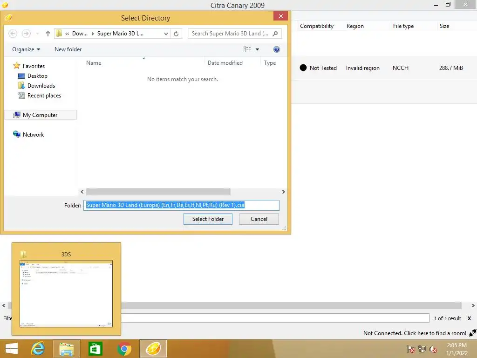Click Citra main window horizontal scrollbar
The height and width of the screenshot is (358, 477).
pos(291,305)
